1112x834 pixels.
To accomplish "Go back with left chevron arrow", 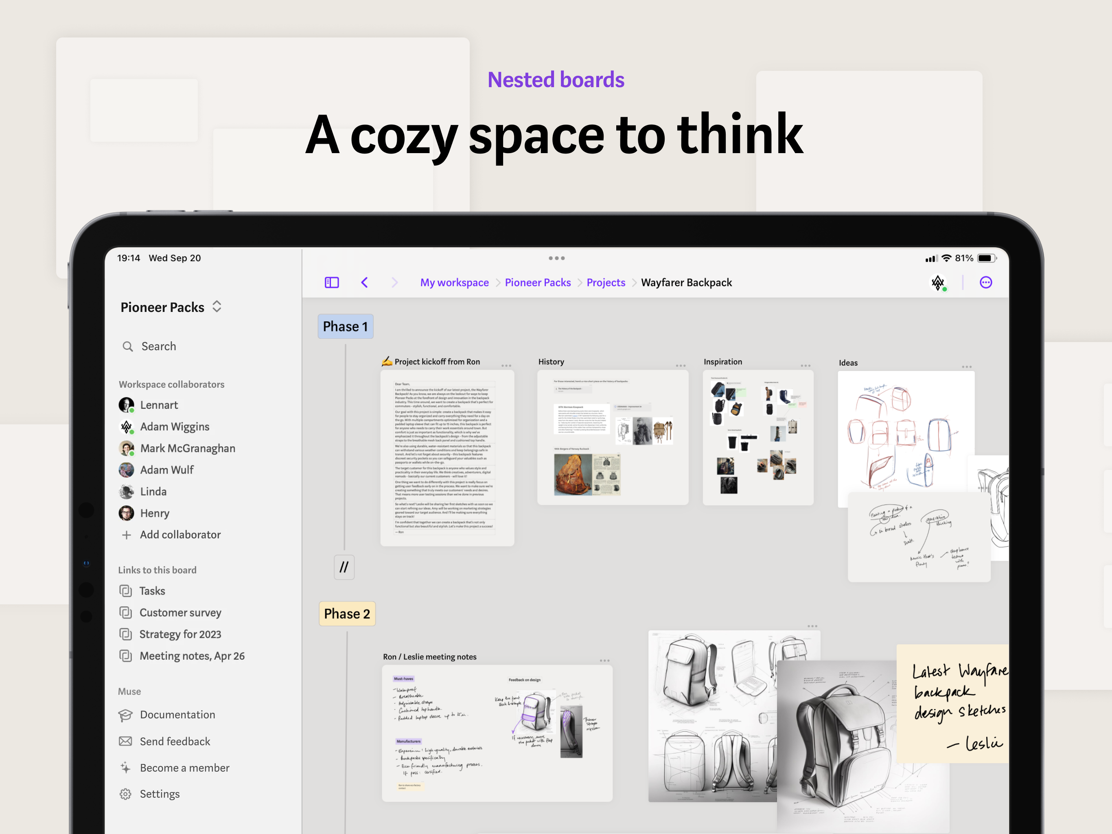I will click(365, 283).
